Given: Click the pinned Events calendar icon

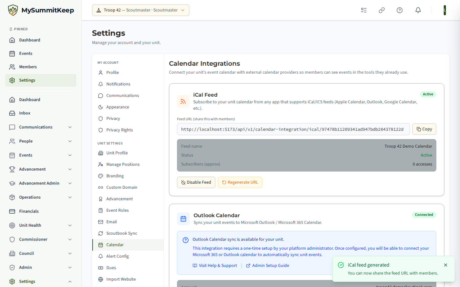Looking at the screenshot, I should (12, 54).
